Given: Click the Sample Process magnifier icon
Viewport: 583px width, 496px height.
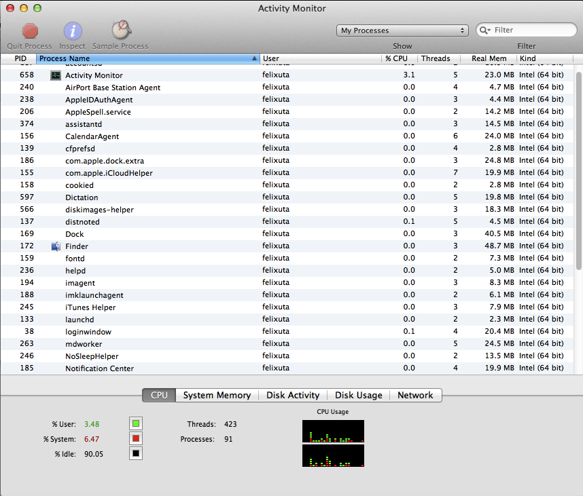Looking at the screenshot, I should pyautogui.click(x=121, y=30).
